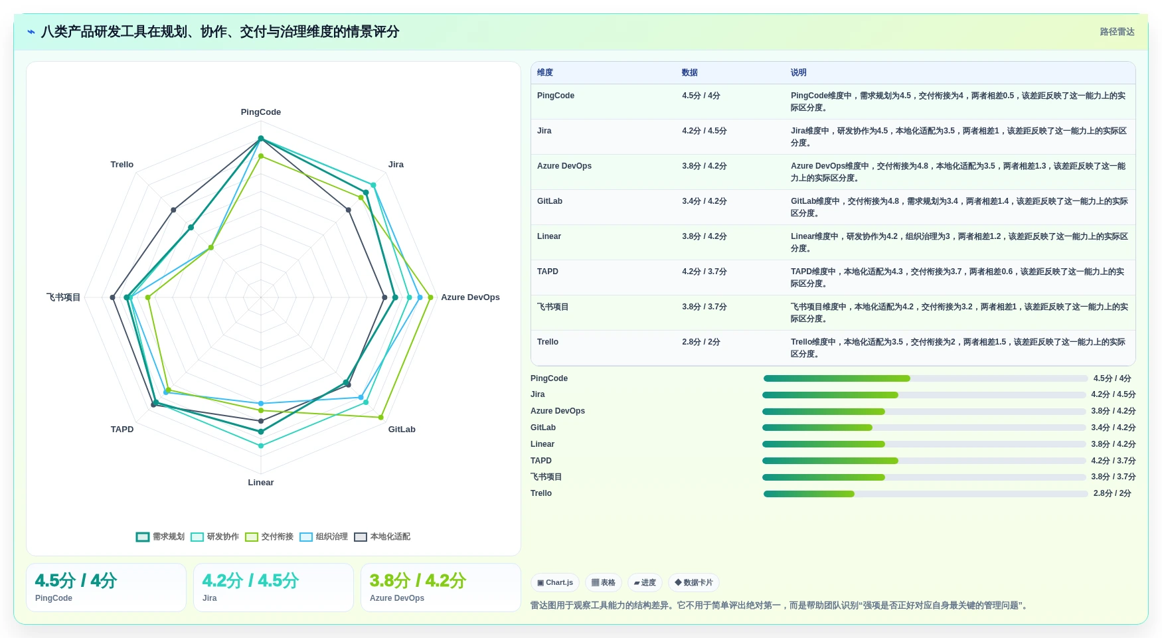Click the blue lightning icon beside the title
This screenshot has width=1162, height=638.
pyautogui.click(x=31, y=32)
